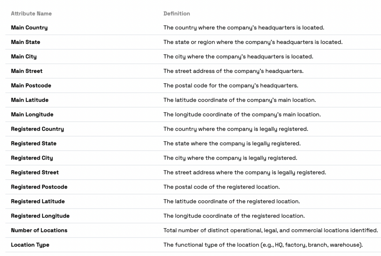Click the Attribute Name column header
This screenshot has height=256, width=381.
tap(31, 14)
